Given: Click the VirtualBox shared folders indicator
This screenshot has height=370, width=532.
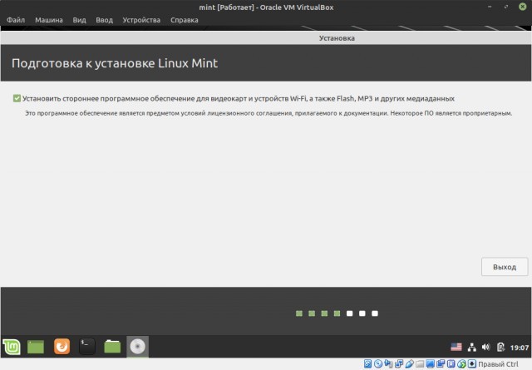Looking at the screenshot, I should click(420, 364).
